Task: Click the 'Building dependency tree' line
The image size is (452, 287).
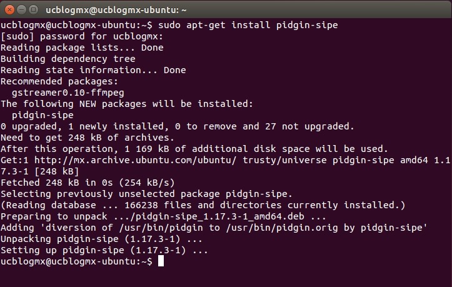Action: (66, 59)
